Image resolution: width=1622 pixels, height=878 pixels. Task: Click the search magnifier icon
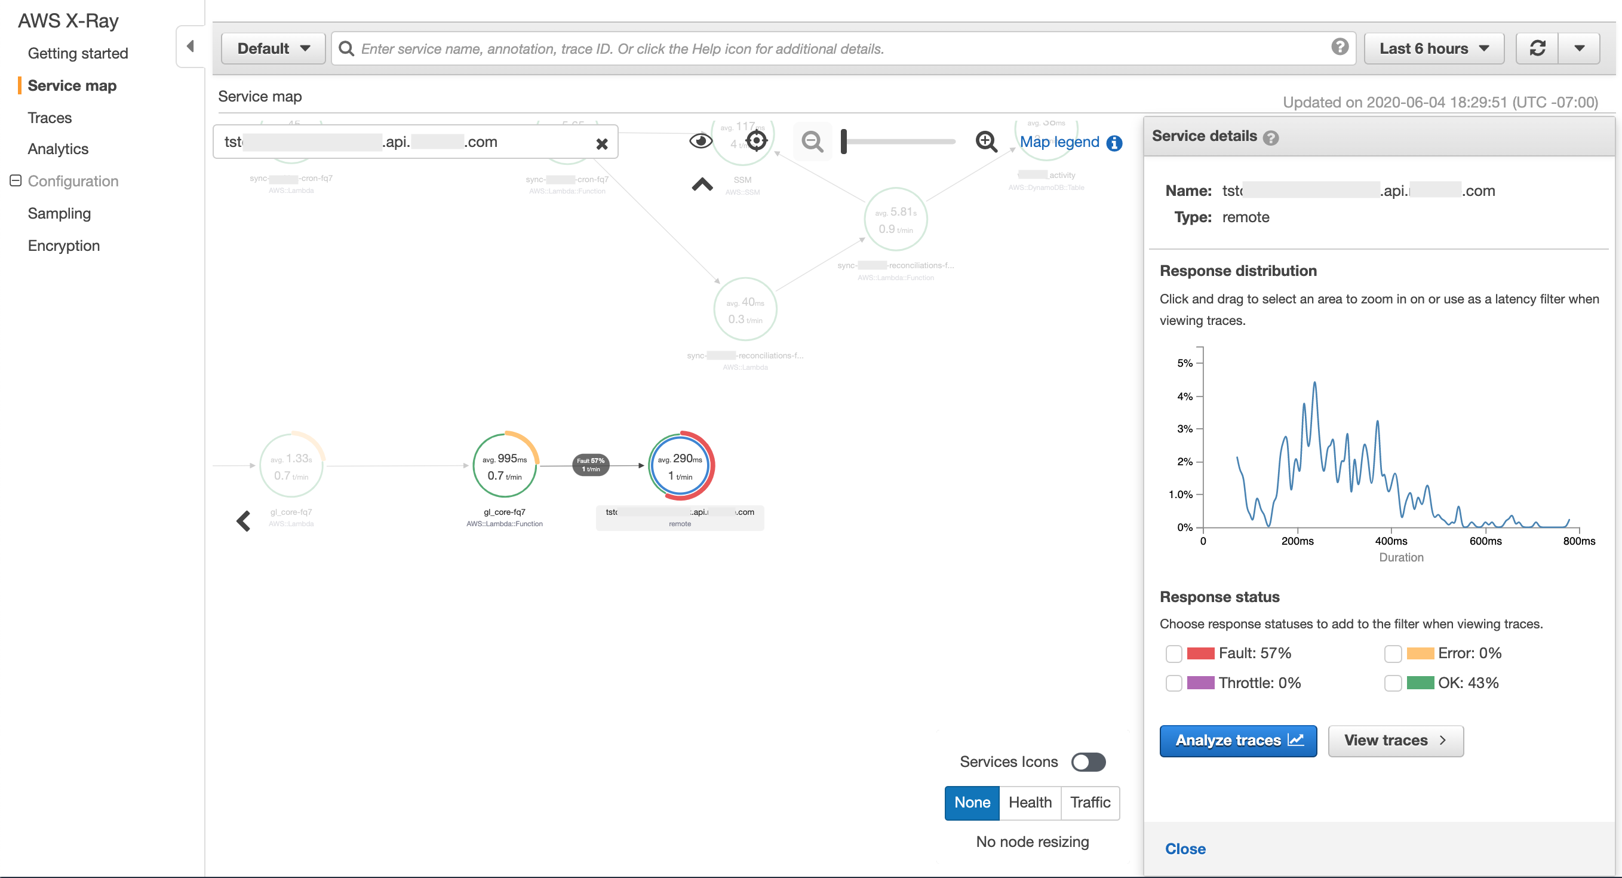coord(346,48)
